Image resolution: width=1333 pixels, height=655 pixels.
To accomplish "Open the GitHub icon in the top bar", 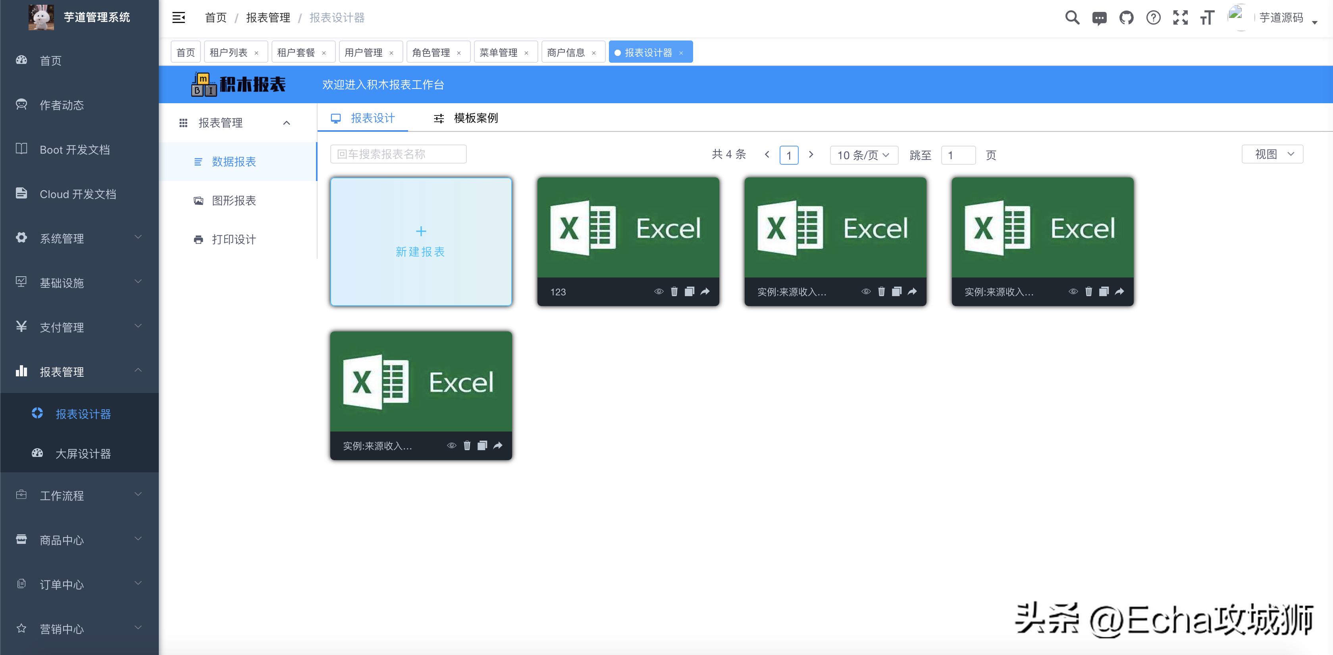I will (1127, 17).
